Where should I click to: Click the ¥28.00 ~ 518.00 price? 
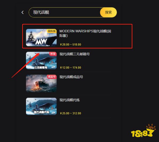tap(70, 45)
